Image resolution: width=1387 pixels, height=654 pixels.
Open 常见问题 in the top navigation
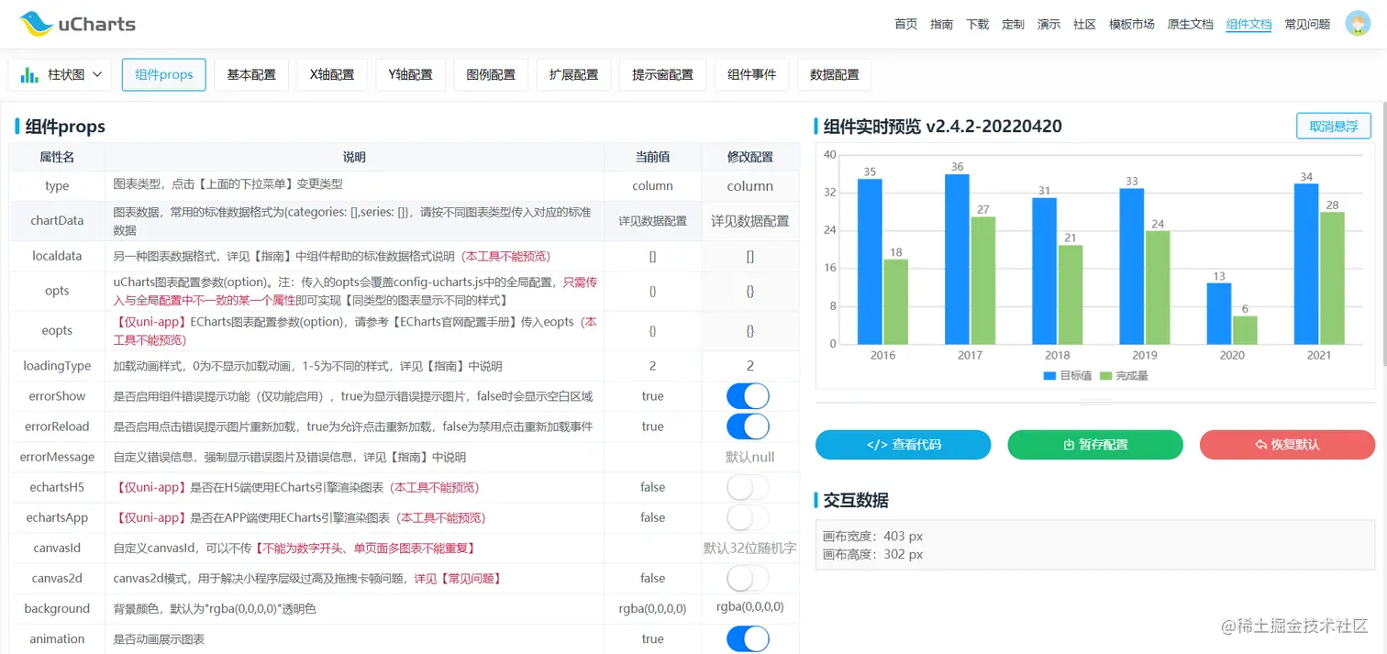point(1307,25)
